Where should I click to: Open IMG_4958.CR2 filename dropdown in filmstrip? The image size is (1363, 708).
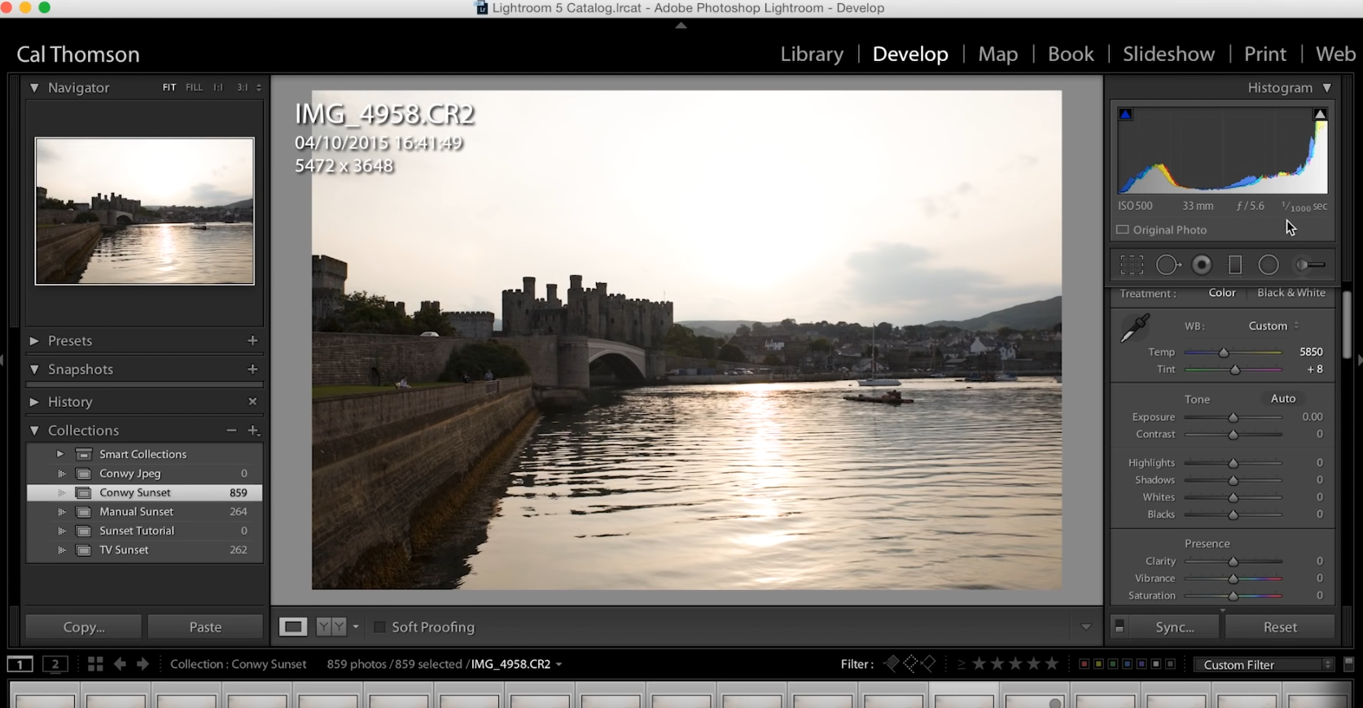point(559,664)
